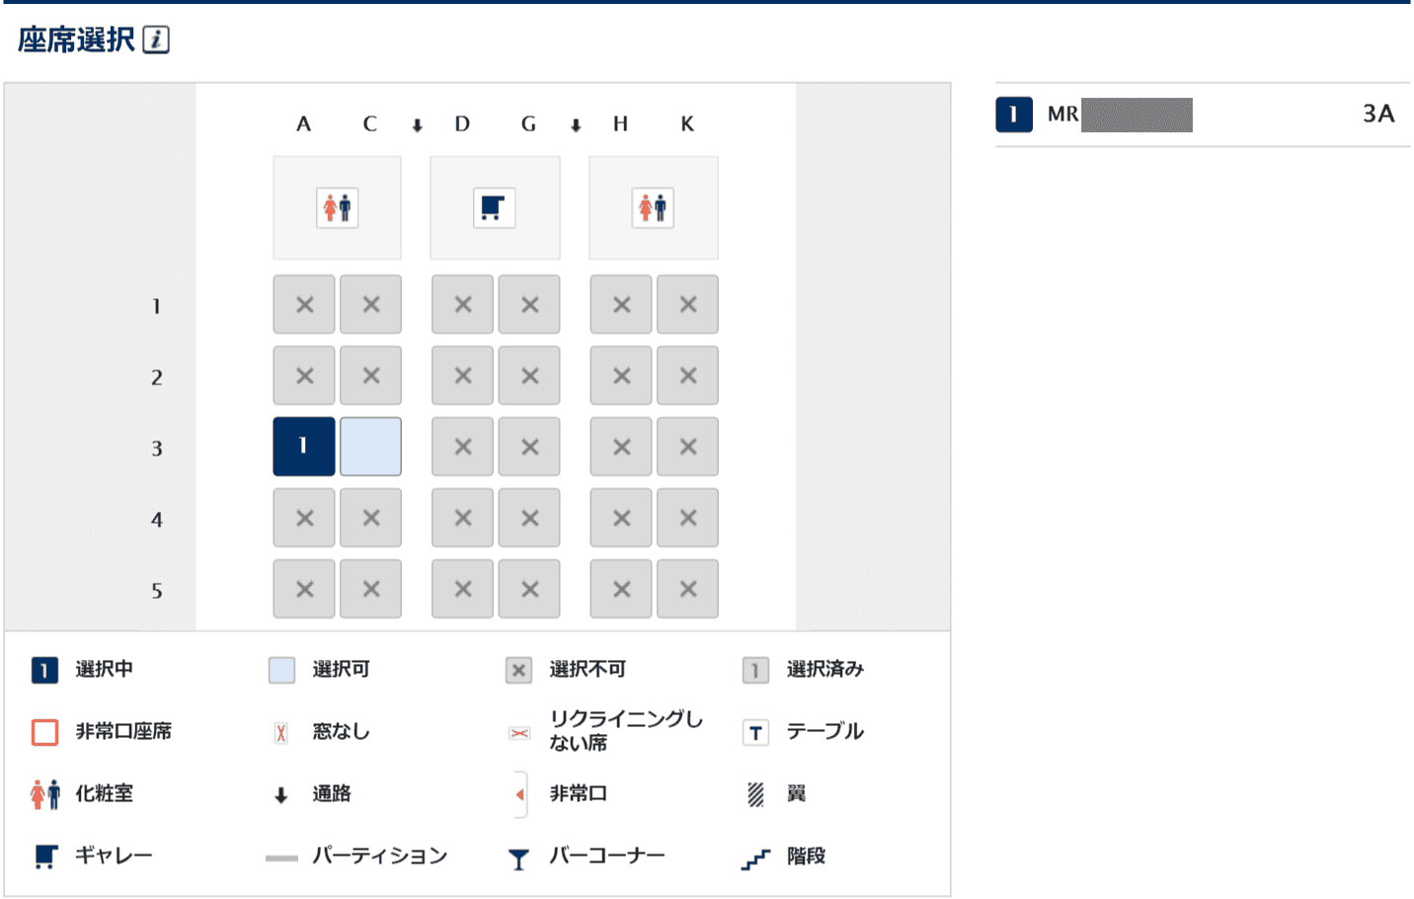The image size is (1414, 899).
Task: Click column header K
Action: pos(687,123)
